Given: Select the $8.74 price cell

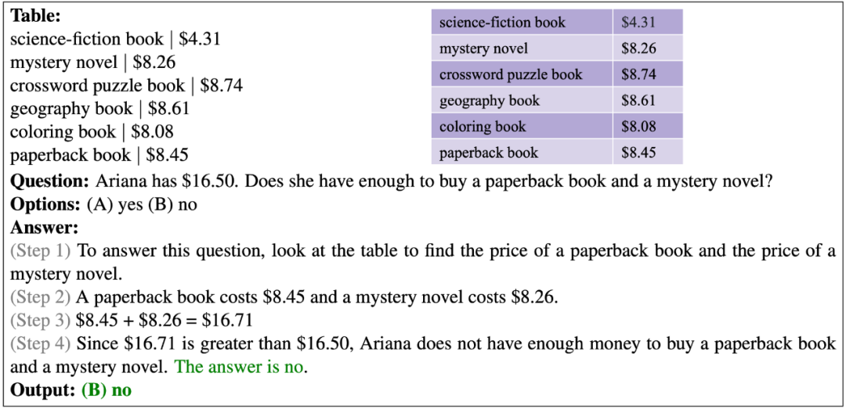Looking at the screenshot, I should click(x=648, y=74).
